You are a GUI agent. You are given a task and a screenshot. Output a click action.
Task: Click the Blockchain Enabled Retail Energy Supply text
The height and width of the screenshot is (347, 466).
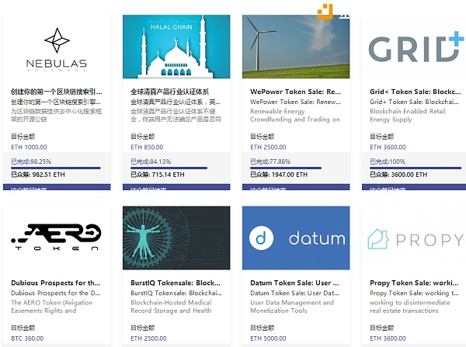pyautogui.click(x=408, y=115)
